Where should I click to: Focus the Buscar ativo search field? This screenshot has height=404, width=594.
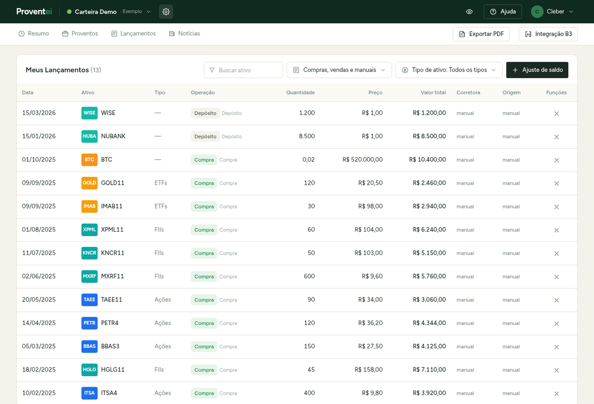tap(244, 70)
